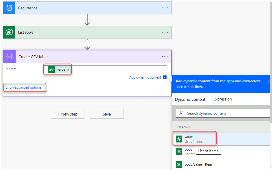Click the Recurrence clock icon
Viewport: 272px width, 170px height.
click(9, 8)
